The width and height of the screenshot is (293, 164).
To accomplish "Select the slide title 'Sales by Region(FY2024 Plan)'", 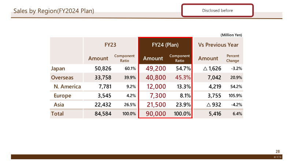I will [54, 11].
